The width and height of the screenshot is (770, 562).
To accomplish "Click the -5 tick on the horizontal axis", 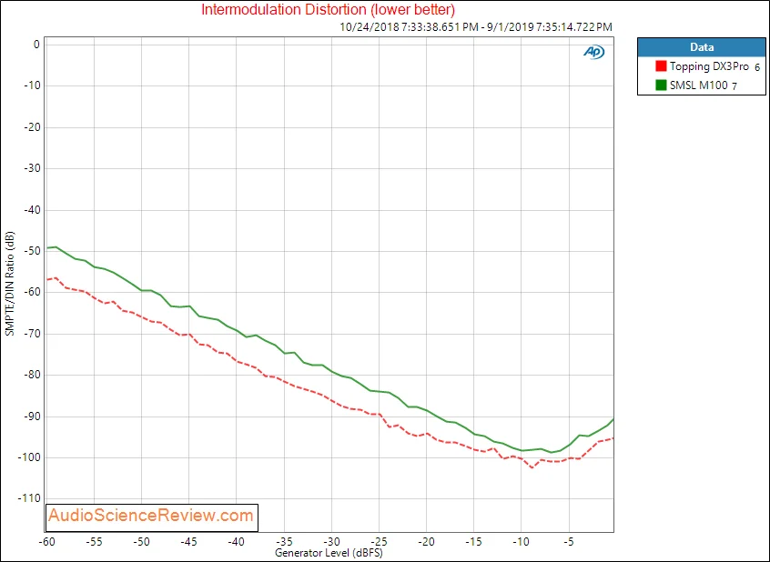I will (569, 542).
